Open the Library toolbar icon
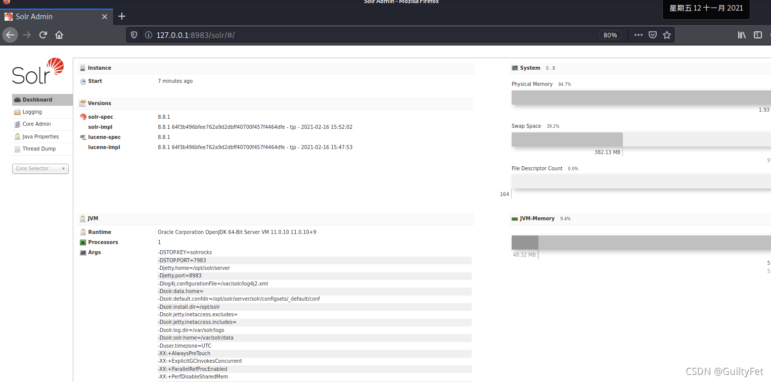 (742, 35)
